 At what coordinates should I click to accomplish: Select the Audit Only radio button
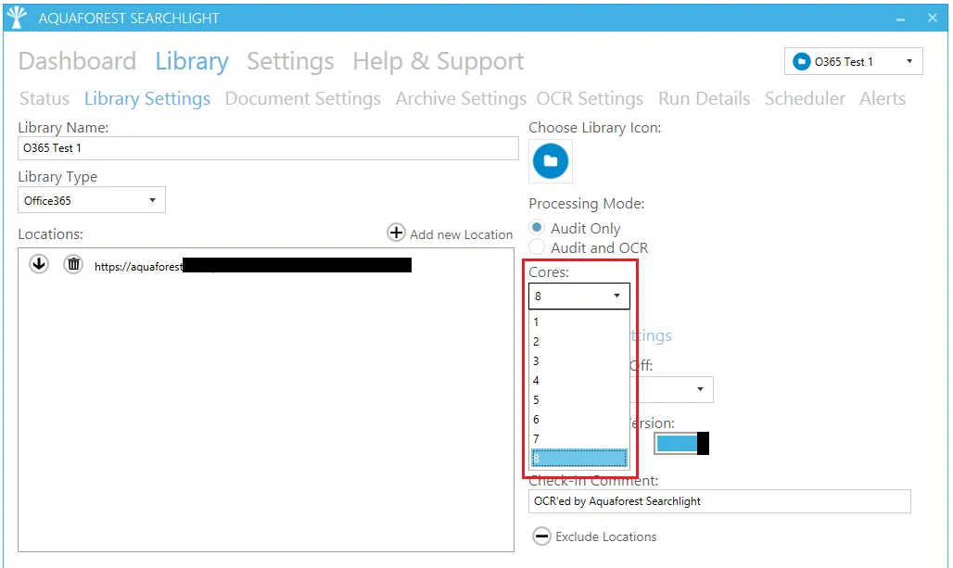tap(537, 228)
